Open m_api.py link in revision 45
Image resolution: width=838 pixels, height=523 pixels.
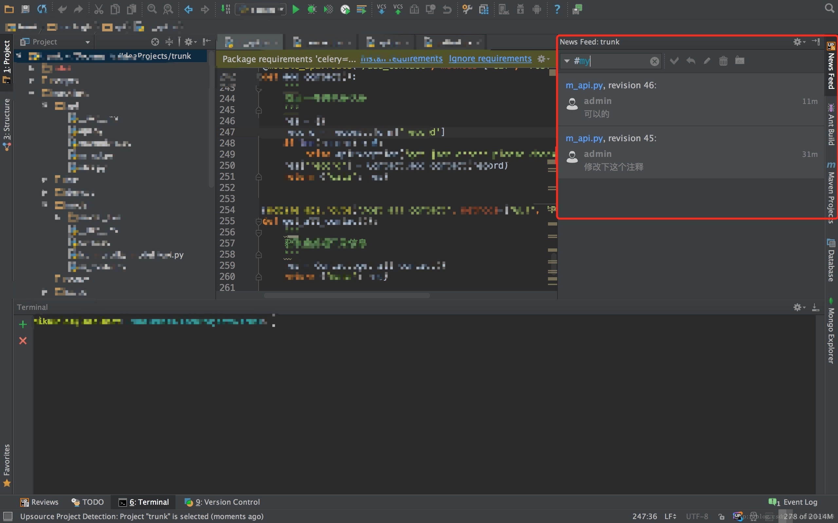(x=584, y=138)
